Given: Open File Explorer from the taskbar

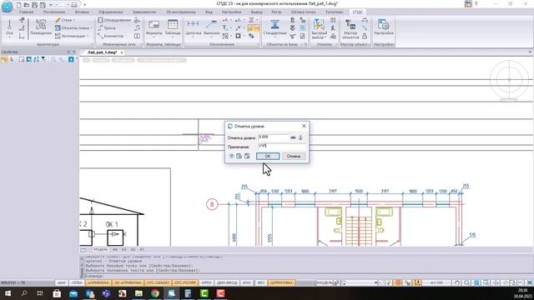Looking at the screenshot, I should pos(139,293).
